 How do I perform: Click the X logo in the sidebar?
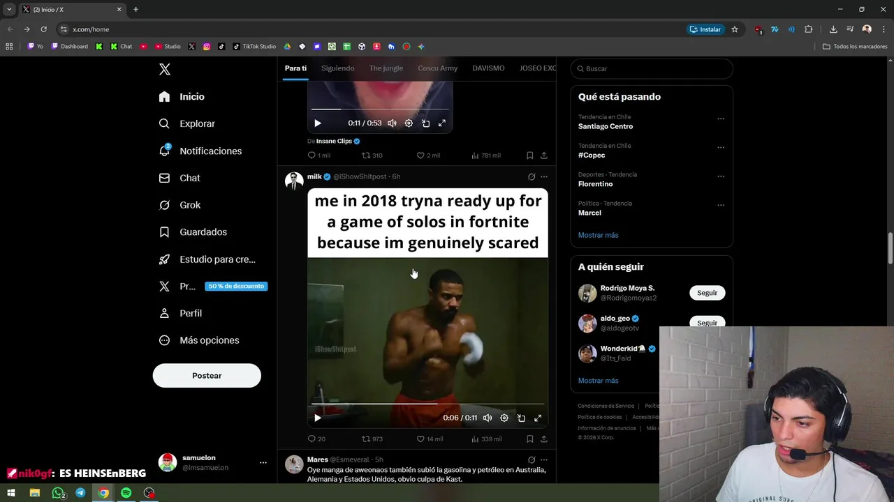click(165, 69)
